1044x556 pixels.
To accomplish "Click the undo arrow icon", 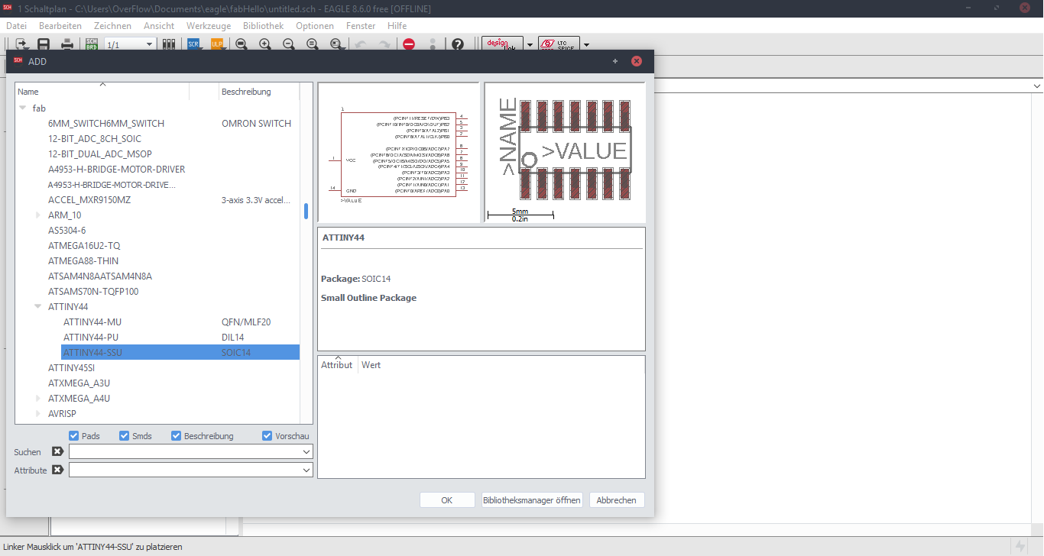I will pyautogui.click(x=361, y=44).
